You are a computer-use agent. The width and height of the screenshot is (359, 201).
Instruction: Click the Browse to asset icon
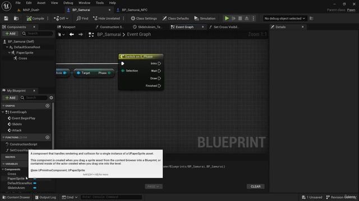pos(16,18)
